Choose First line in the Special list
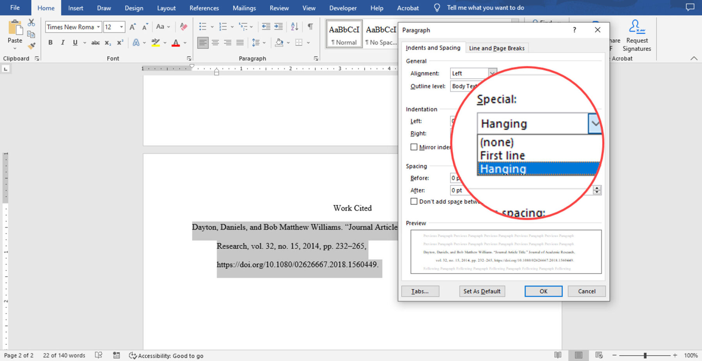Image resolution: width=702 pixels, height=361 pixels. [502, 156]
